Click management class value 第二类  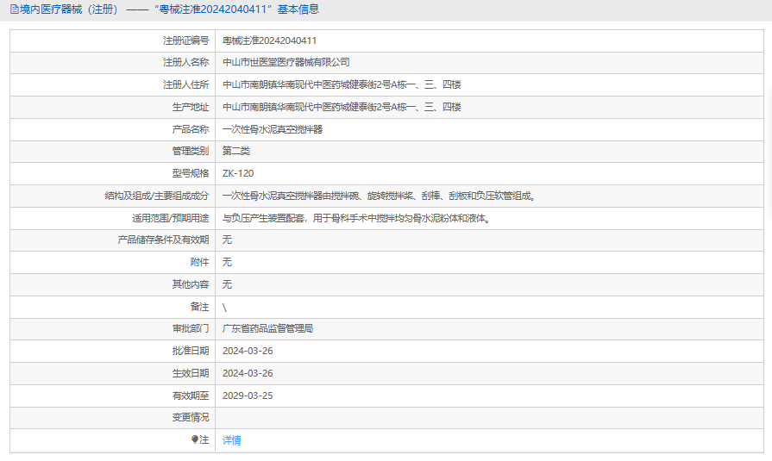click(235, 151)
